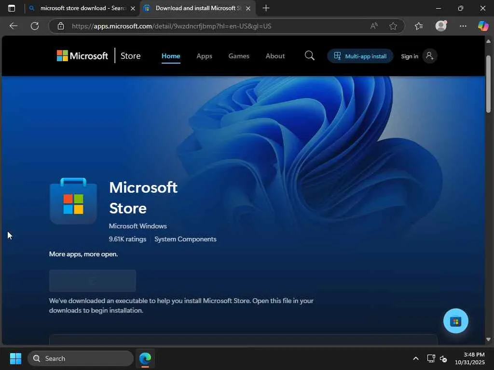Screen dimensions: 494x370
Task: Open the Windows Start menu
Action: (15, 358)
